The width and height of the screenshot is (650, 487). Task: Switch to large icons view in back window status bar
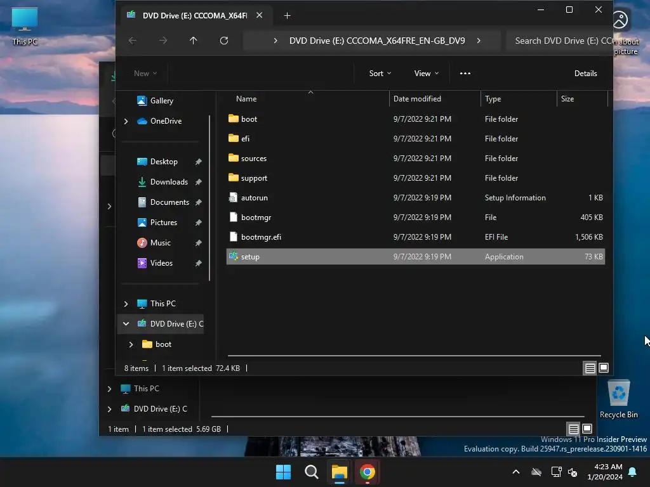[x=587, y=429]
